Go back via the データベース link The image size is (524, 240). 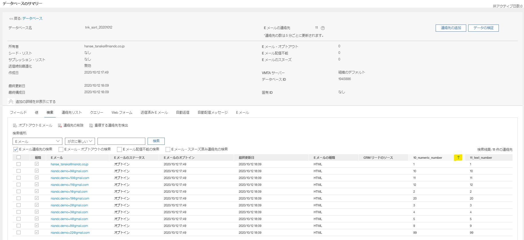(32, 19)
